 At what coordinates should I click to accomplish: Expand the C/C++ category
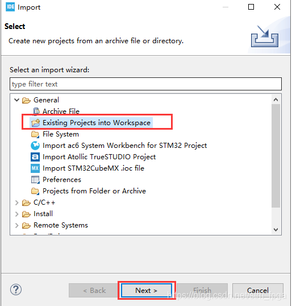pyautogui.click(x=17, y=202)
